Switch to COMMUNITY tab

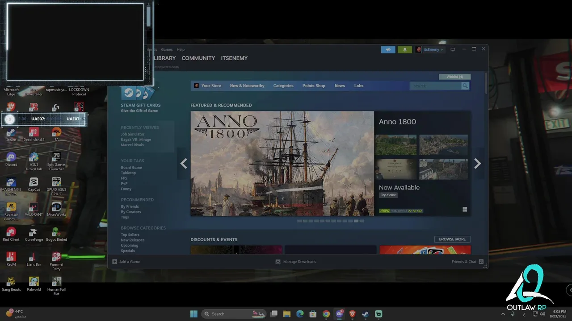[198, 58]
